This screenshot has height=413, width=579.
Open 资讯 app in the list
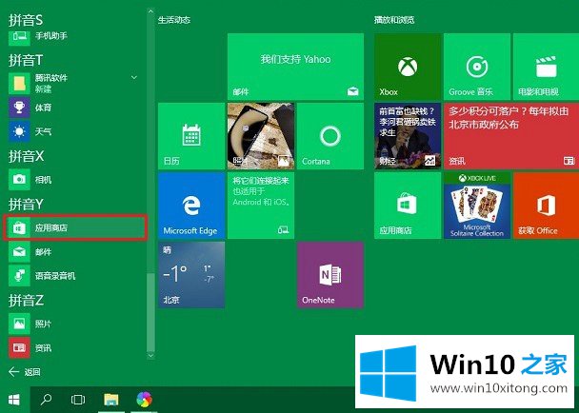tap(74, 347)
